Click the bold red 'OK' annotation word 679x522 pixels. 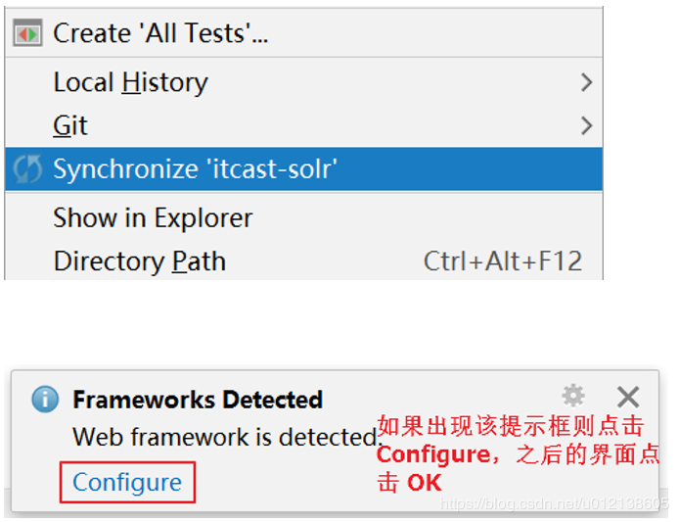(424, 483)
